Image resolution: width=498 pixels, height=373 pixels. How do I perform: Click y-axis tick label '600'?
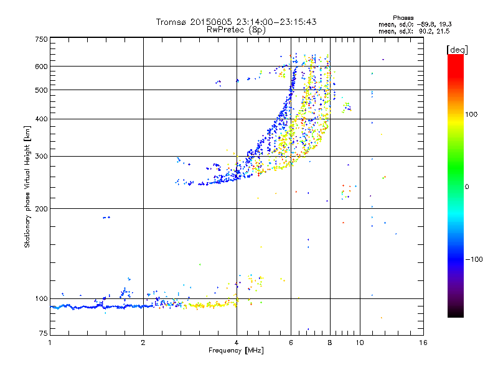click(x=41, y=67)
